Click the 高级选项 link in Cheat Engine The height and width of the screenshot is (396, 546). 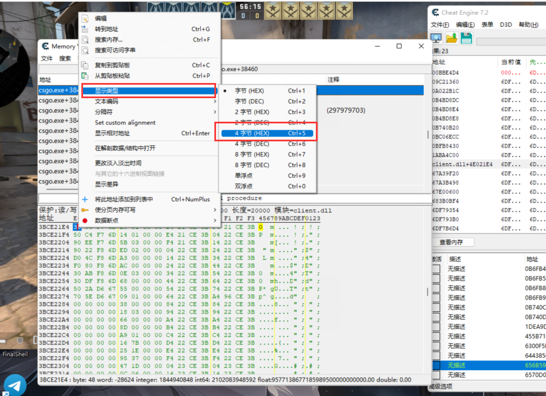pos(441,386)
